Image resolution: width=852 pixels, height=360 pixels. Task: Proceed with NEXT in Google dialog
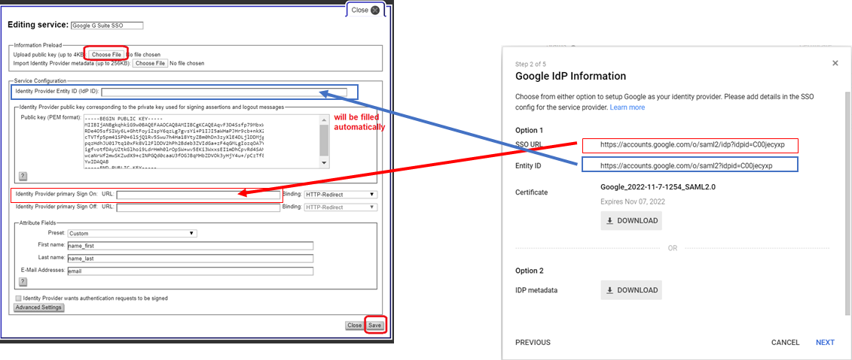tap(825, 342)
